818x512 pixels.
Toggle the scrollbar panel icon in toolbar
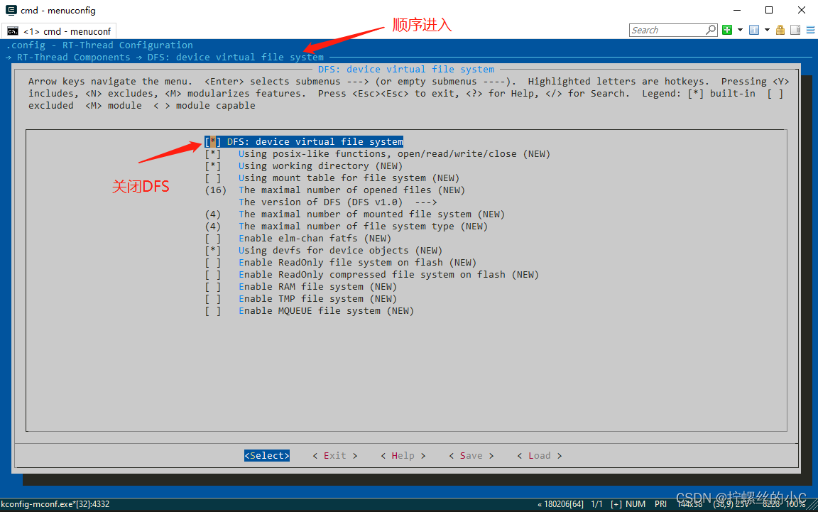coord(795,30)
